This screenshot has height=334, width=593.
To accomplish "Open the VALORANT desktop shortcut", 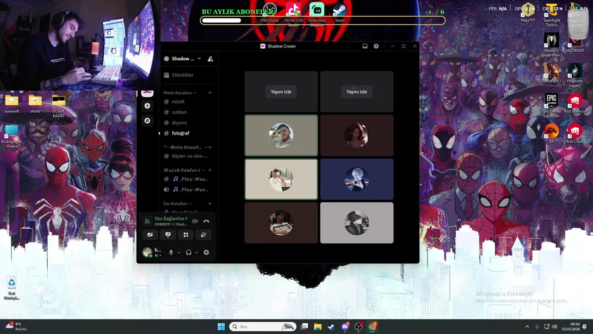I will 575,43.
